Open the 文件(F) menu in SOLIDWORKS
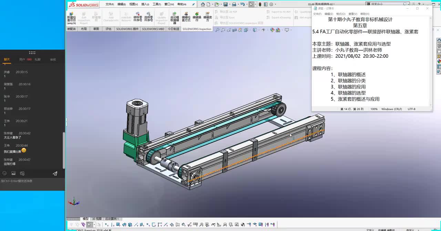Image resolution: width=441 pixels, height=231 pixels. pyautogui.click(x=110, y=4)
